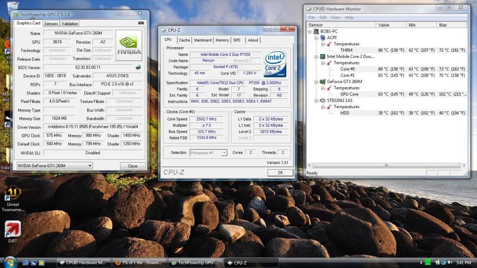
Task: Collapse the ST932042 1AS node
Action: [x=316, y=100]
